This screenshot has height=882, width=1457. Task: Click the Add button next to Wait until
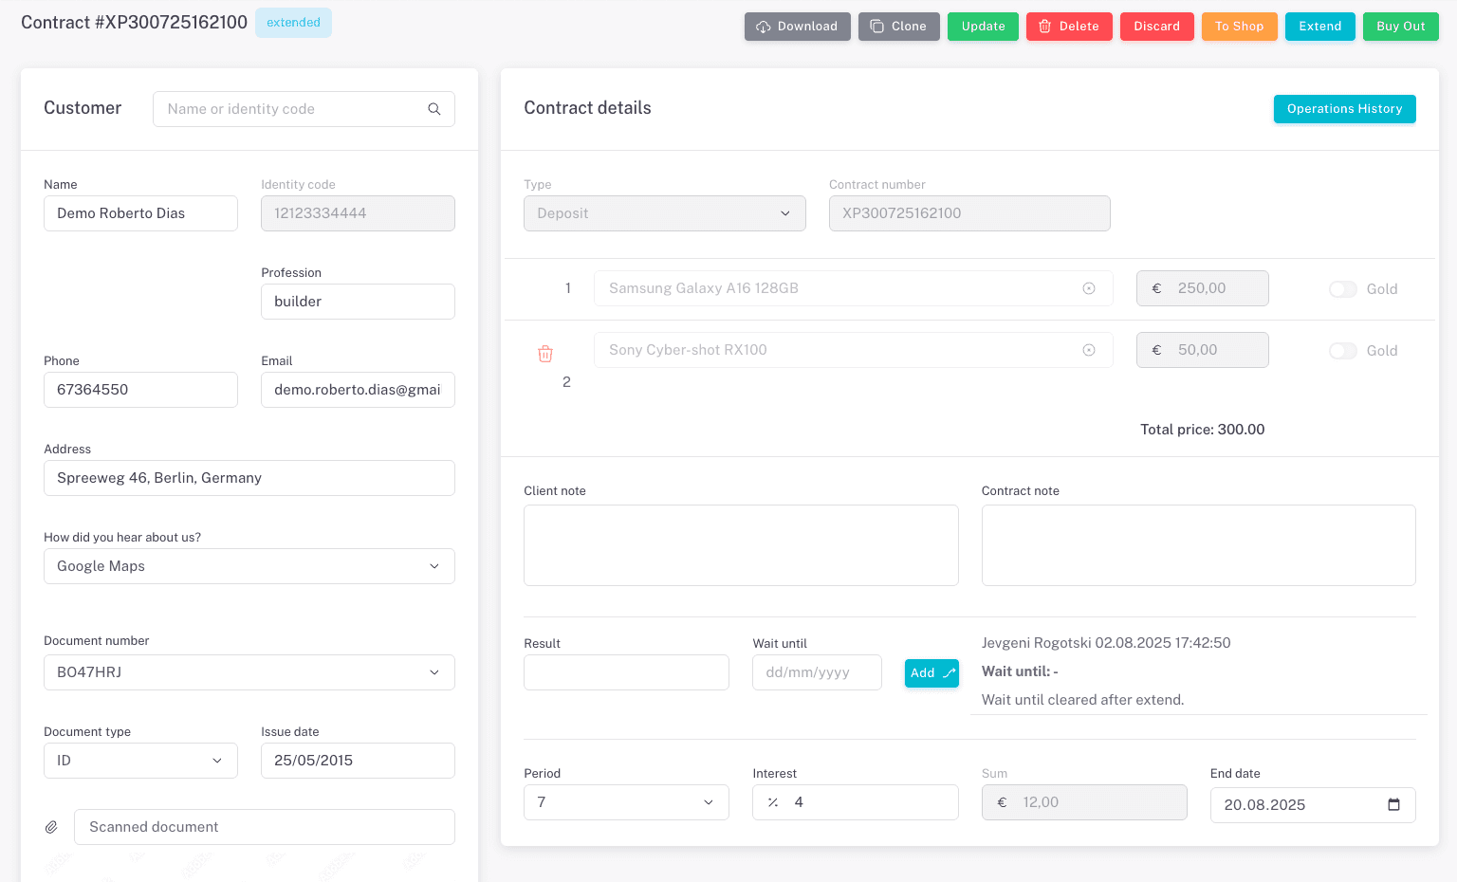pos(931,673)
